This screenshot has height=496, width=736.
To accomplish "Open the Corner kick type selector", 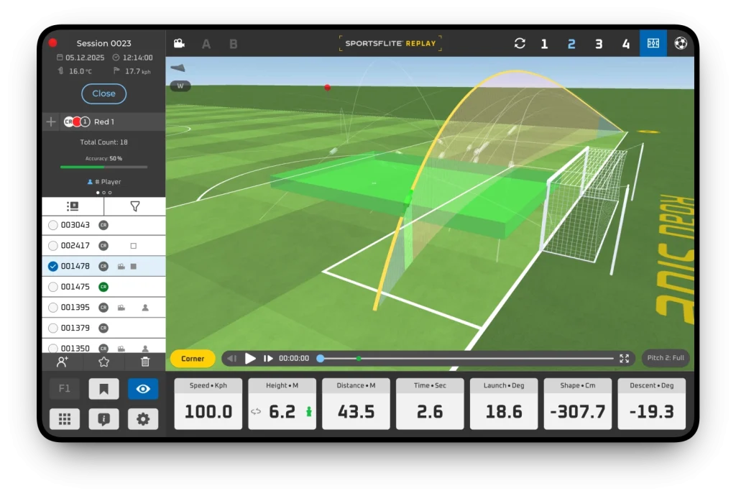I will point(193,359).
